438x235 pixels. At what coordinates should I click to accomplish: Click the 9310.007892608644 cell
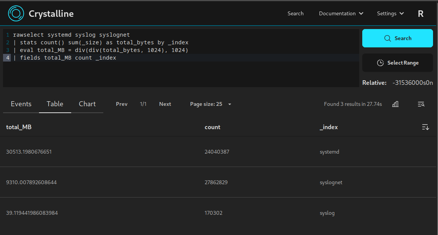click(31, 182)
